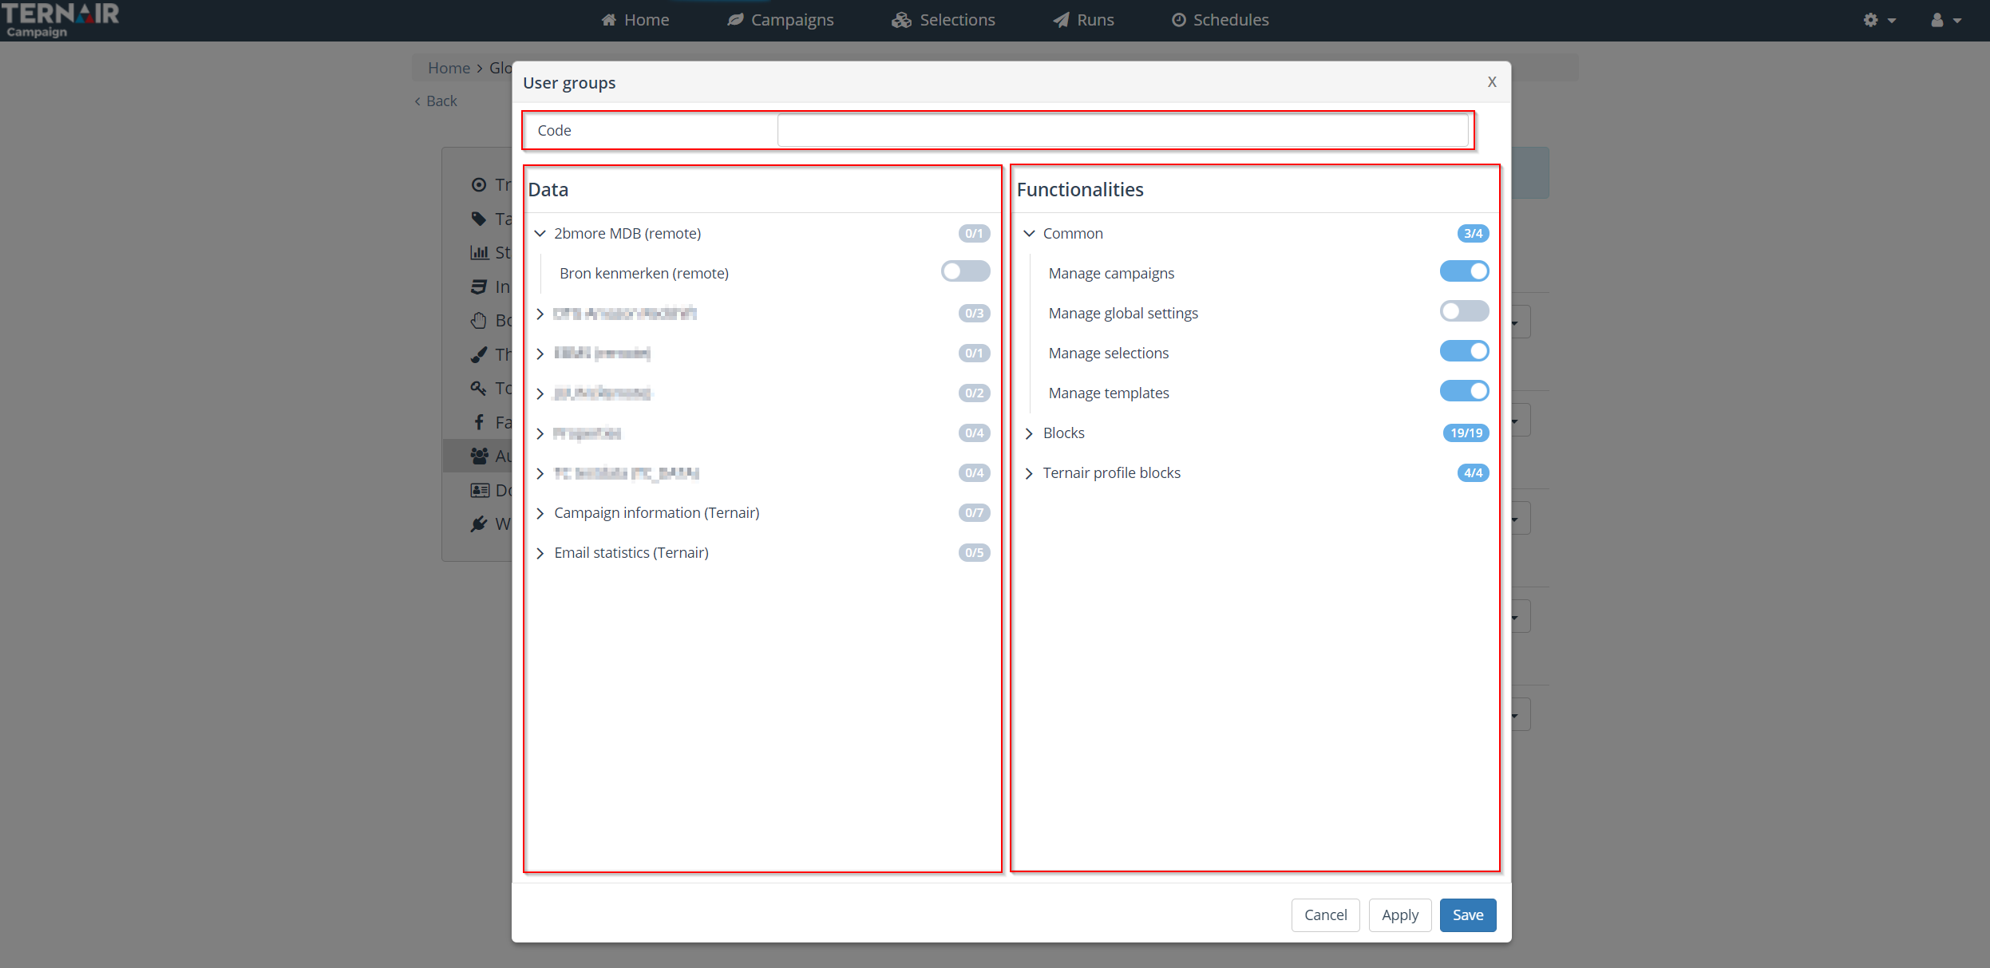Screen dimensions: 1990x968
Task: Disable the Manage selections toggle
Action: coord(1464,351)
